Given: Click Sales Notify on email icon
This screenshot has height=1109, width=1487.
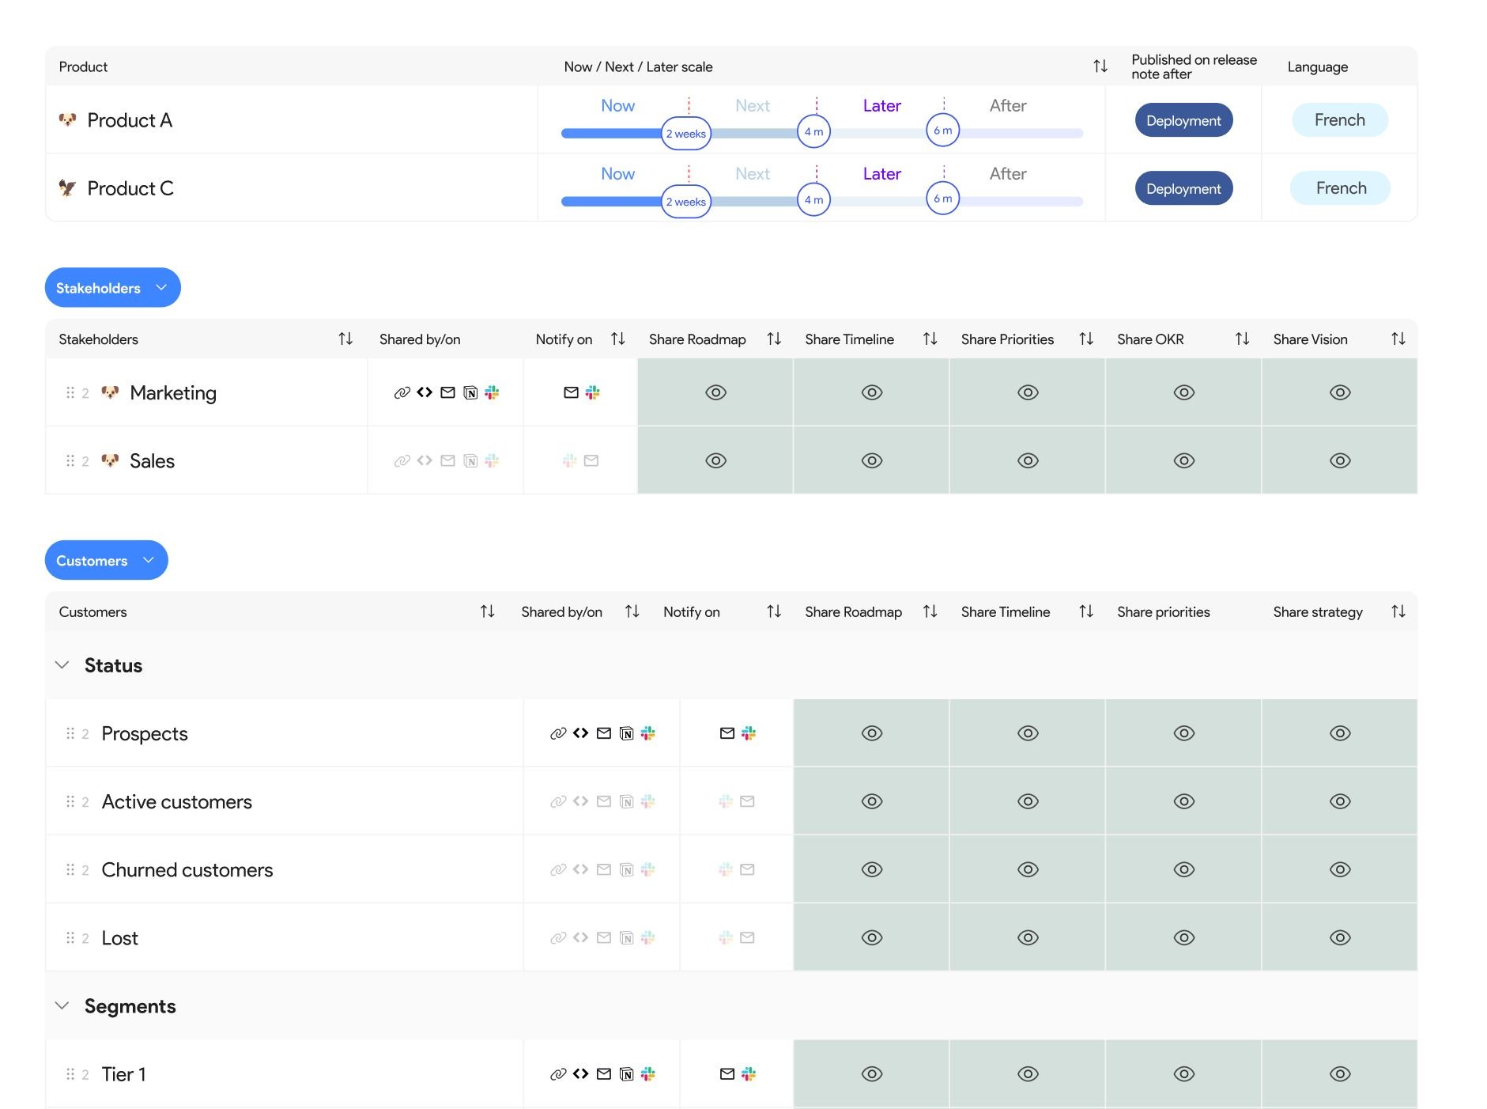Looking at the screenshot, I should (591, 460).
